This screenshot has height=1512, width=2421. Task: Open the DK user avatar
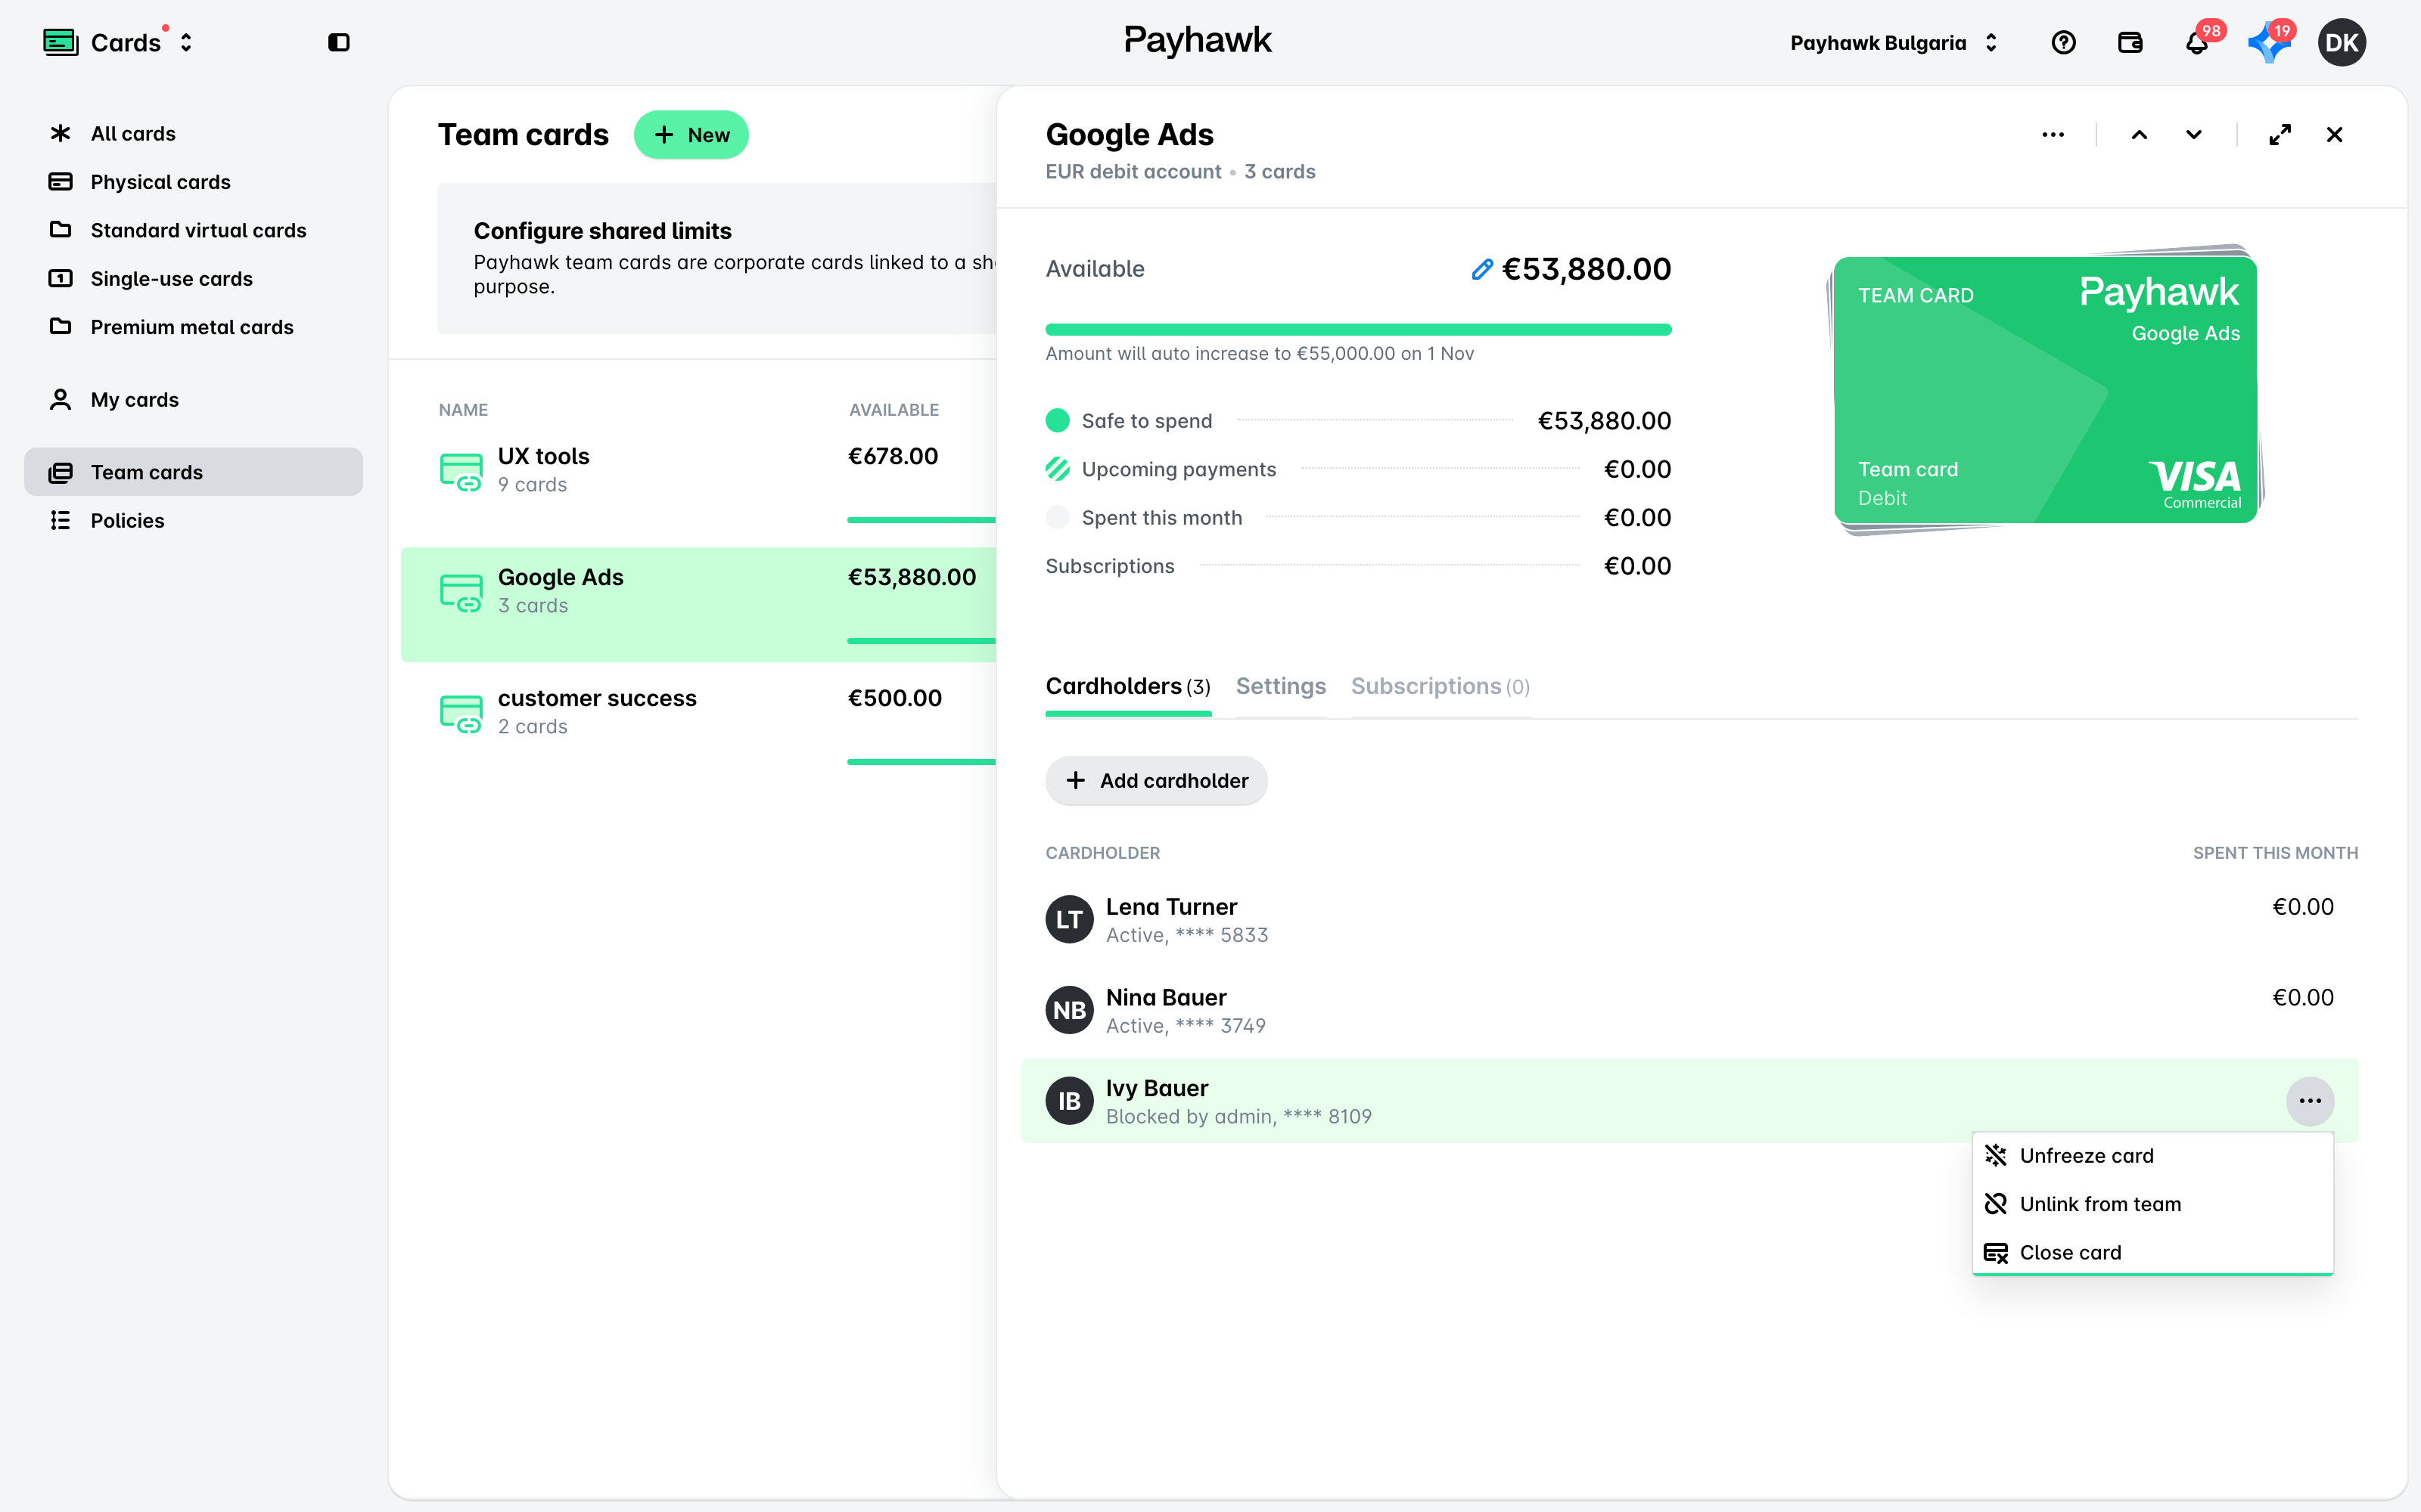[2342, 43]
